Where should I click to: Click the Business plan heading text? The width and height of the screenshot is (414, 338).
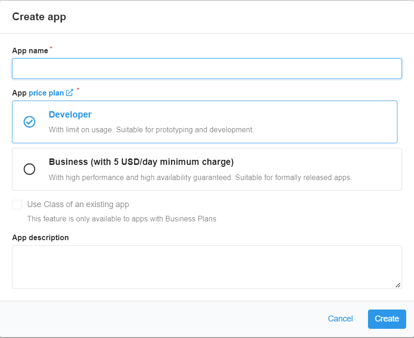coord(141,162)
